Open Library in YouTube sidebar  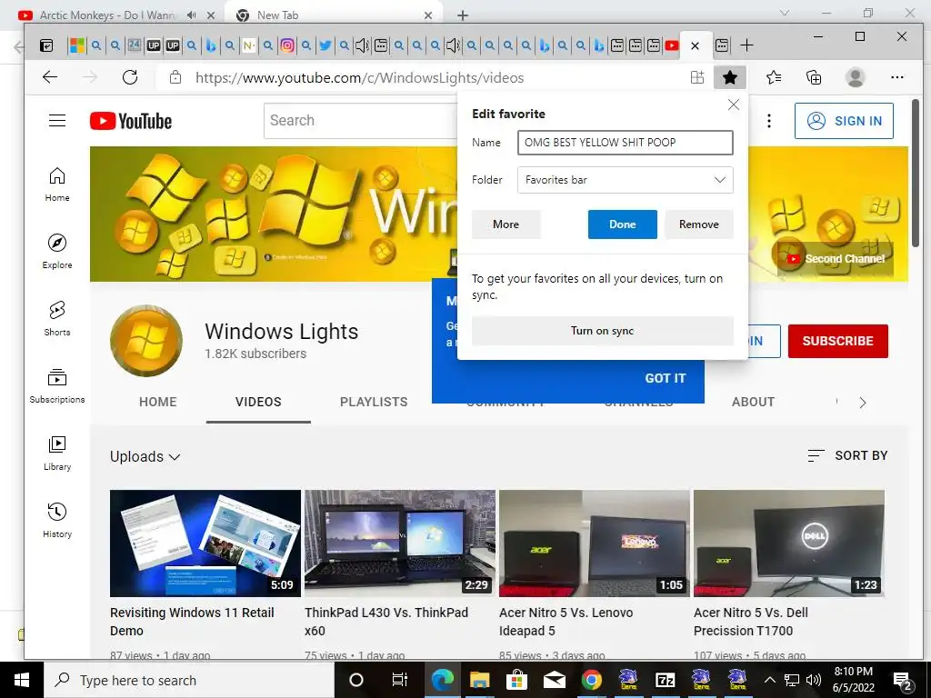pos(57,453)
